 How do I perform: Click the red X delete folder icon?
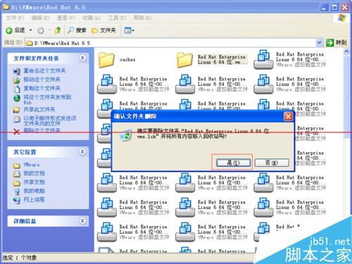click(x=16, y=132)
